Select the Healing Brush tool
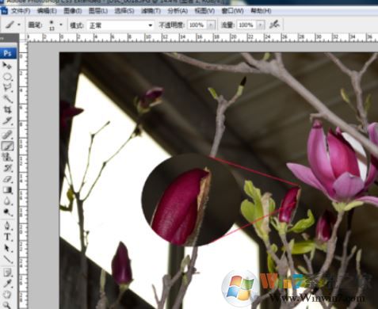This screenshot has width=378, height=309. point(7,135)
